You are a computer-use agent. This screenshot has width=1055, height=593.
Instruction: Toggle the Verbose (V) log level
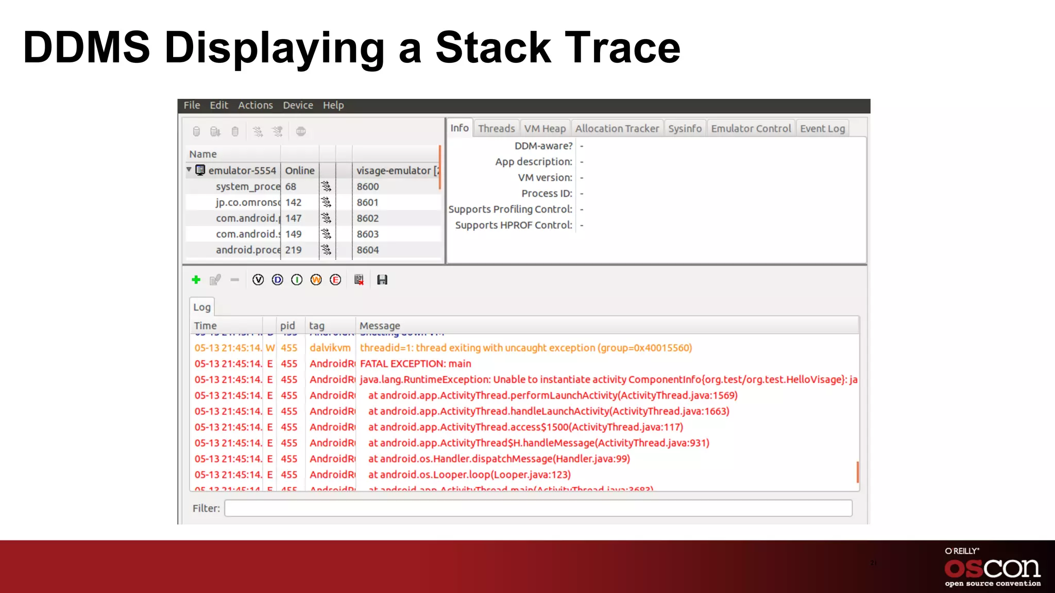(258, 280)
